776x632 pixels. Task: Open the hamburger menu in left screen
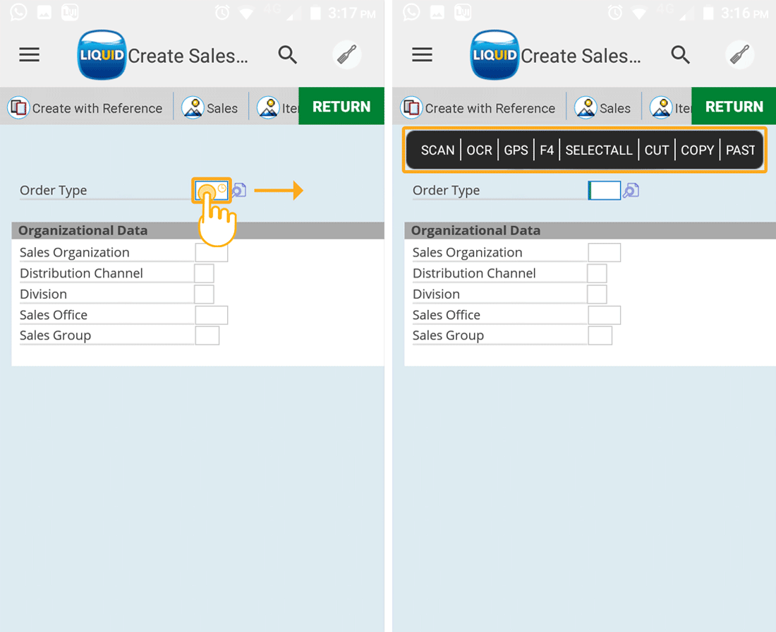point(29,55)
